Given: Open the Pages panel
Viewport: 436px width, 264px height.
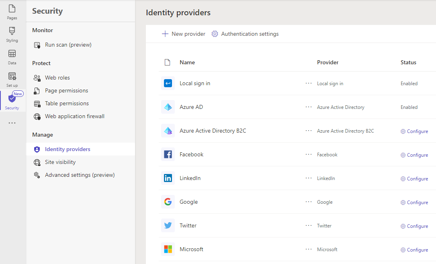Looking at the screenshot, I should pos(12,12).
